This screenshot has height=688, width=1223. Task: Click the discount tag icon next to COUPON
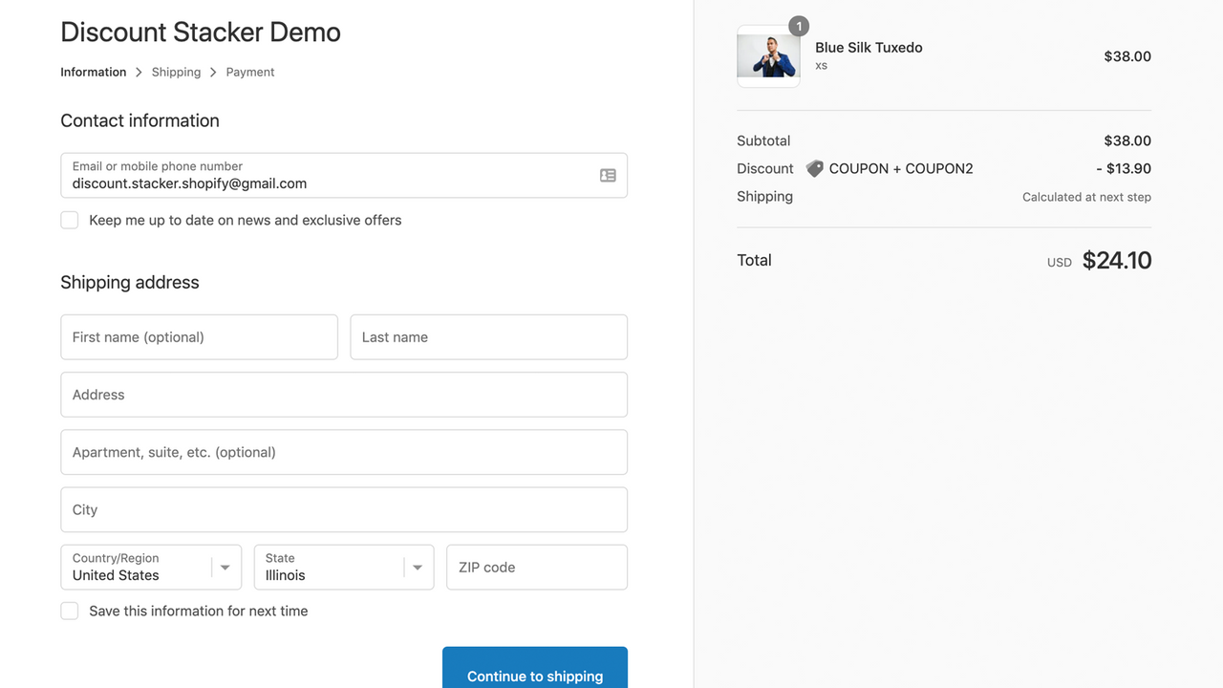point(813,168)
